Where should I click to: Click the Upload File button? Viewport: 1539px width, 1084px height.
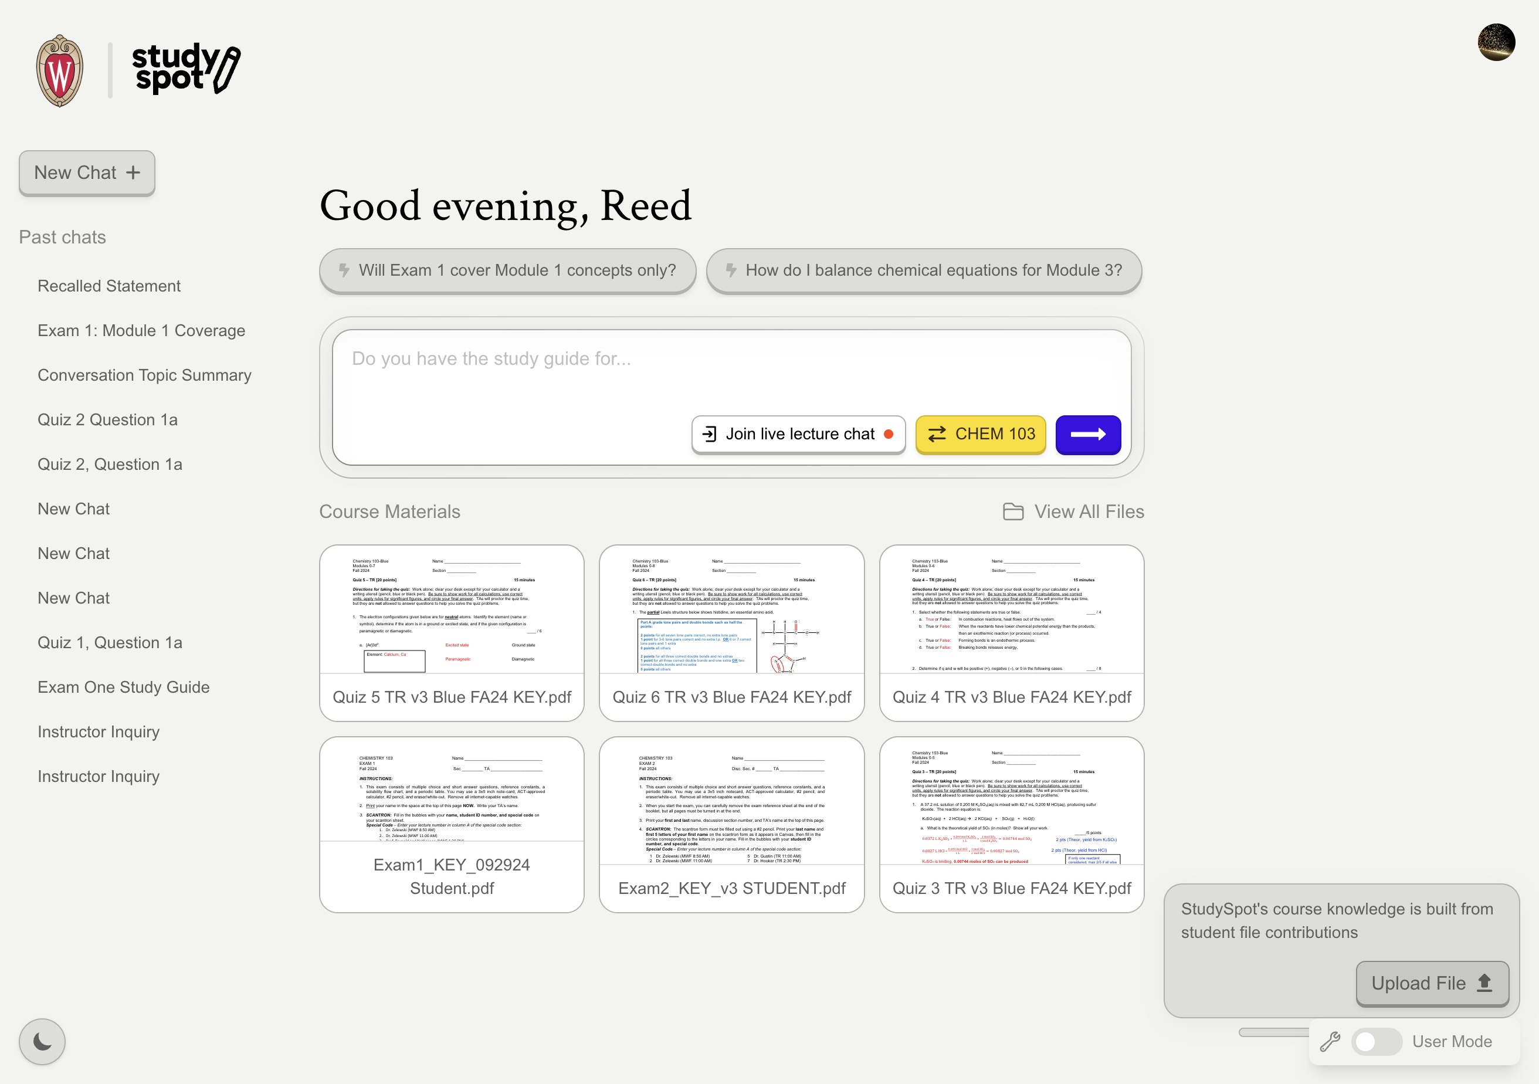1432,983
